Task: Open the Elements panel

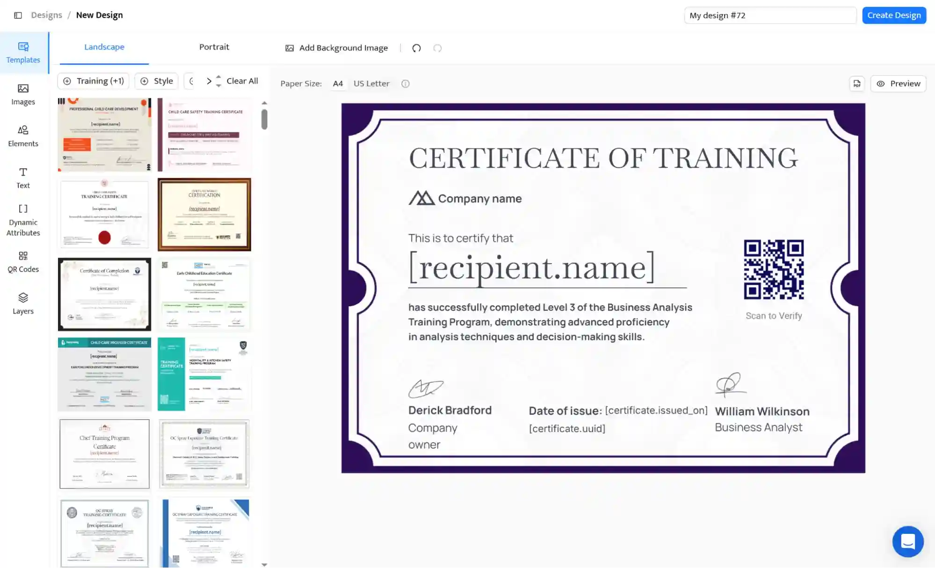Action: click(x=23, y=136)
